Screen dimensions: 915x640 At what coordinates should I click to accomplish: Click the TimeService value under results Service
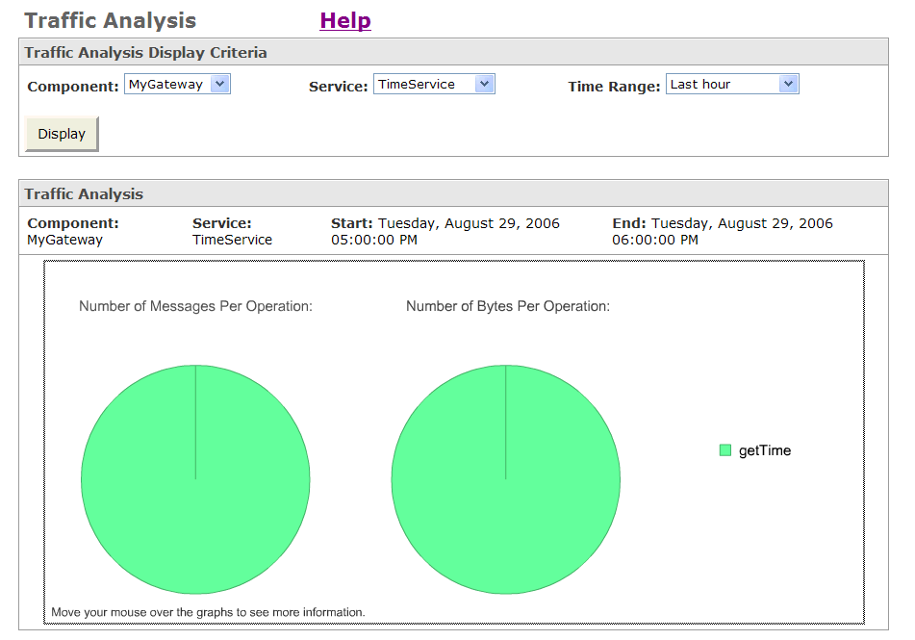[x=232, y=240]
